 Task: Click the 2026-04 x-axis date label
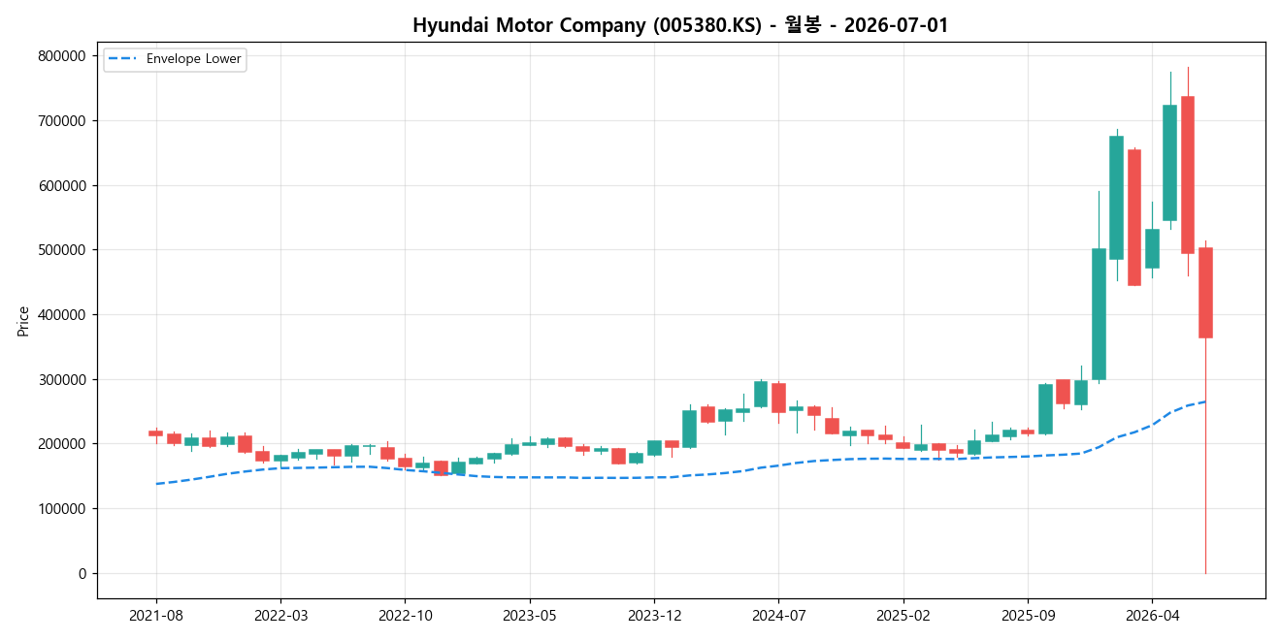(x=1152, y=616)
